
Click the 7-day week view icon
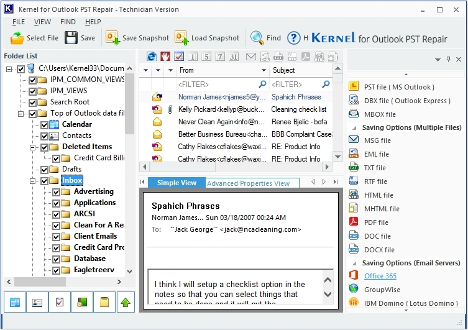click(x=220, y=57)
